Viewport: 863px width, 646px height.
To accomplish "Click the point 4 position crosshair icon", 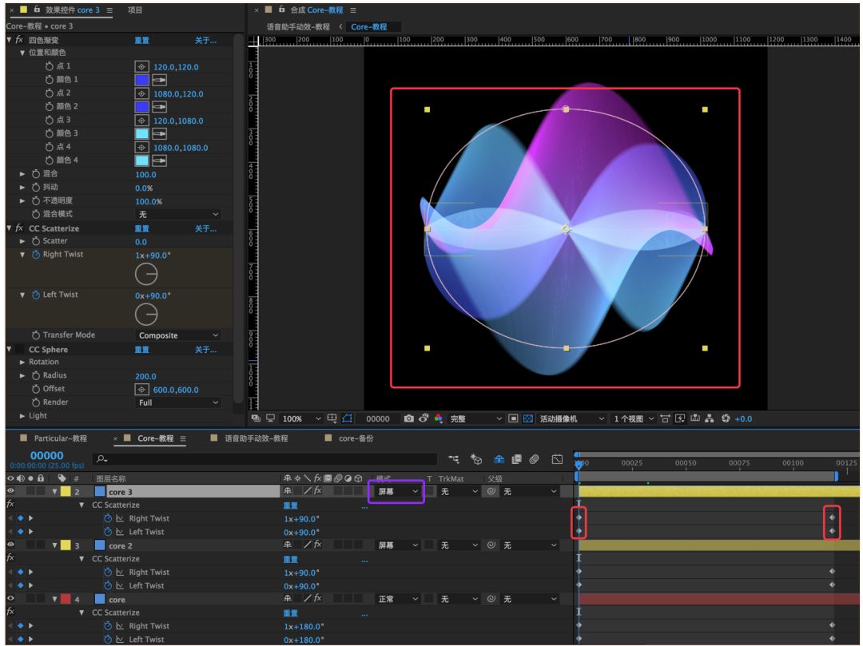I will click(141, 148).
